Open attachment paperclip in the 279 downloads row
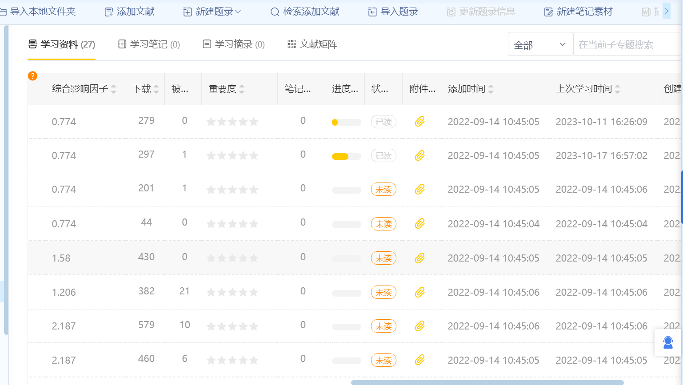The image size is (683, 385). pyautogui.click(x=419, y=122)
